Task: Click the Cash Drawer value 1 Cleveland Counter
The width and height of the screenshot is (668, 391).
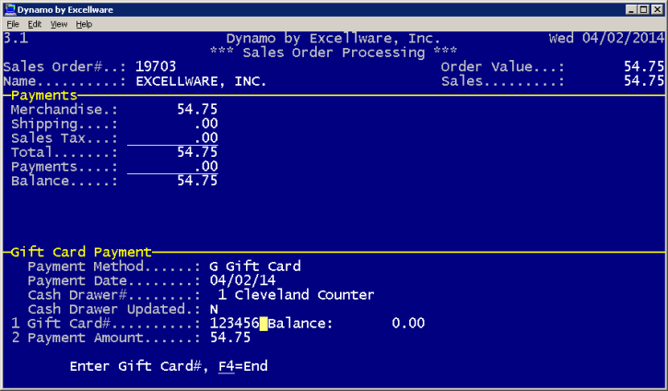Action: click(x=296, y=295)
